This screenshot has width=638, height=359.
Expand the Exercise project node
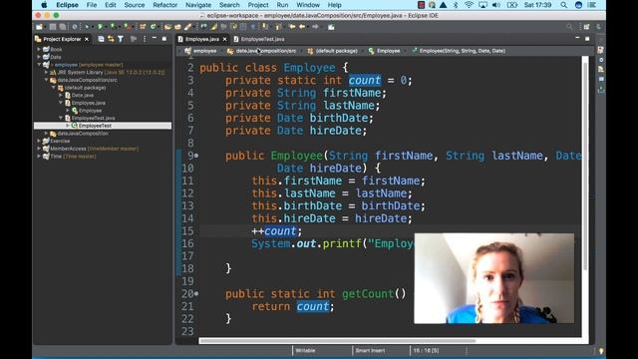click(x=39, y=141)
